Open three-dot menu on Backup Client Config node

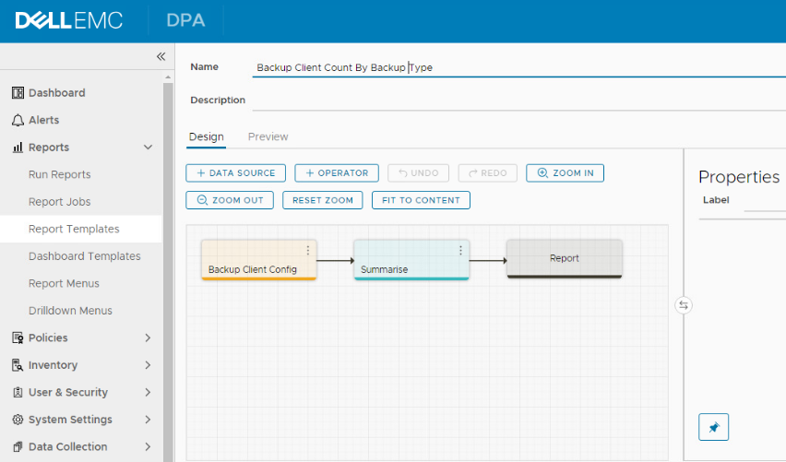pyautogui.click(x=308, y=250)
